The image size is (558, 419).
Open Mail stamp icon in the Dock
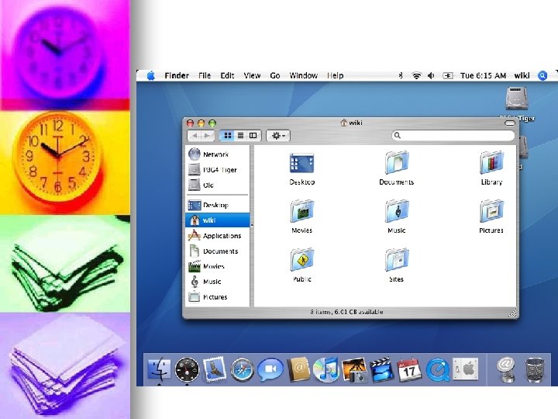point(215,369)
